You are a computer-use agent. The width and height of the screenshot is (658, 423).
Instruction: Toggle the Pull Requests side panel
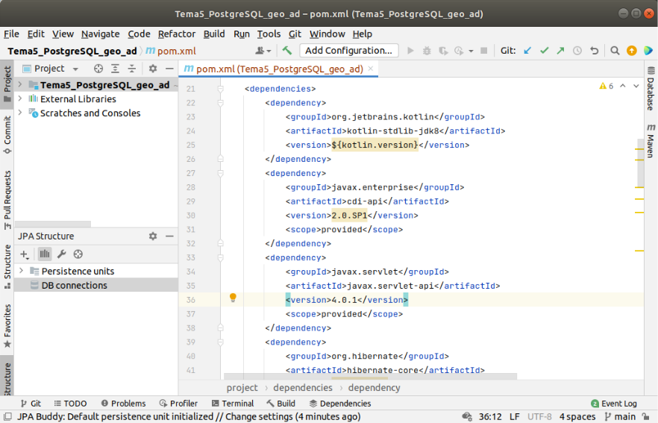tap(7, 200)
